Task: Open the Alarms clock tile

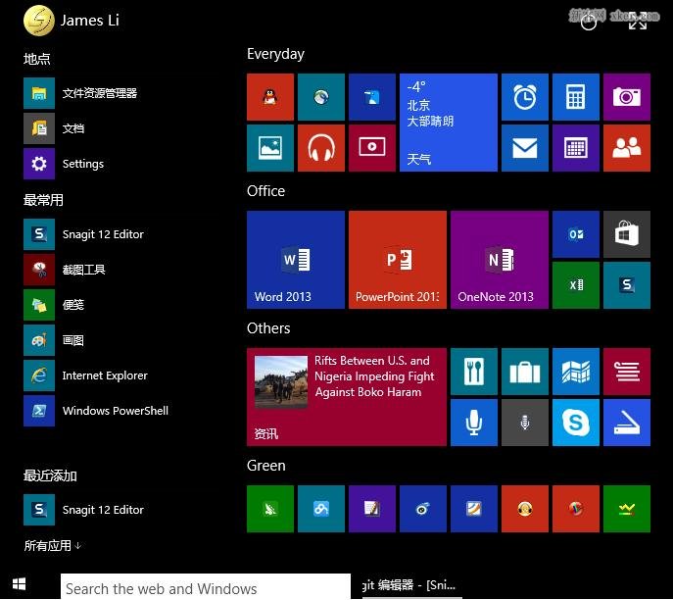Action: [525, 97]
